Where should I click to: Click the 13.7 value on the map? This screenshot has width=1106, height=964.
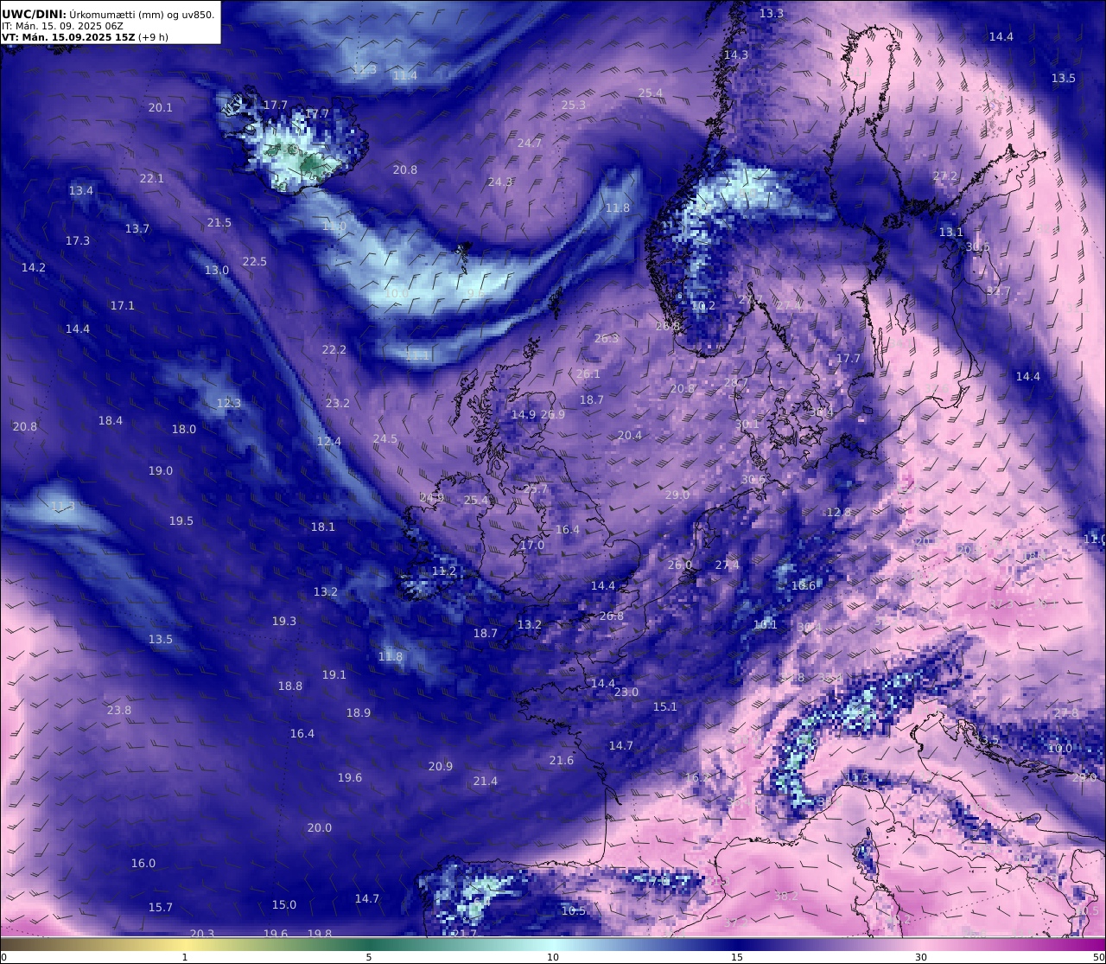click(x=137, y=229)
